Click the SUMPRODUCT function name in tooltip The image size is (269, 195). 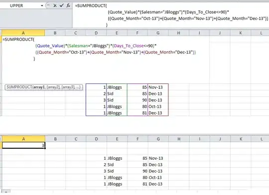point(19,87)
